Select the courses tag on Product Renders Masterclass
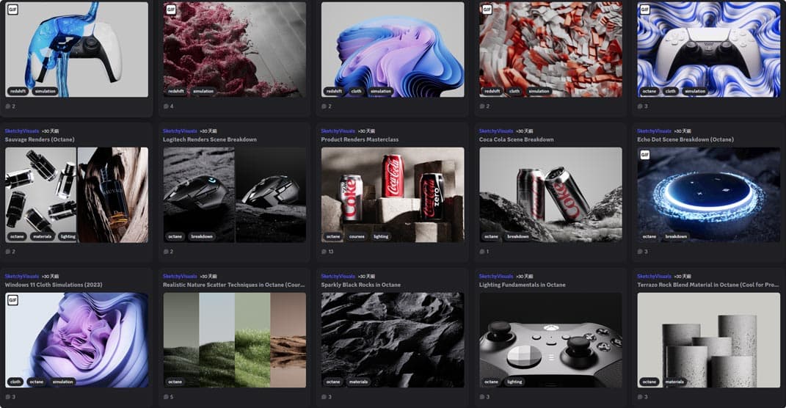 pos(357,236)
